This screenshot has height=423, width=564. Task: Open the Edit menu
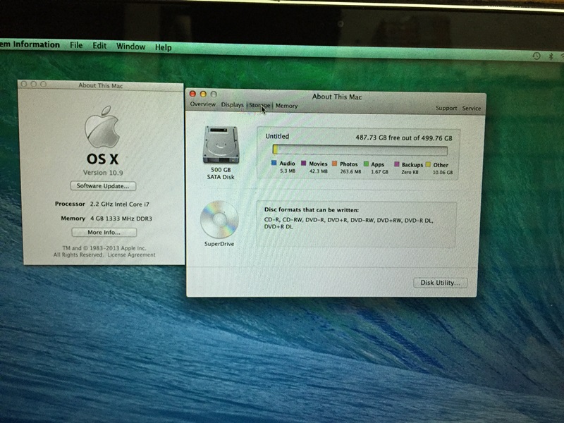click(99, 46)
